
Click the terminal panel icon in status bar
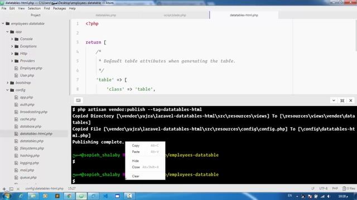(x=11, y=189)
